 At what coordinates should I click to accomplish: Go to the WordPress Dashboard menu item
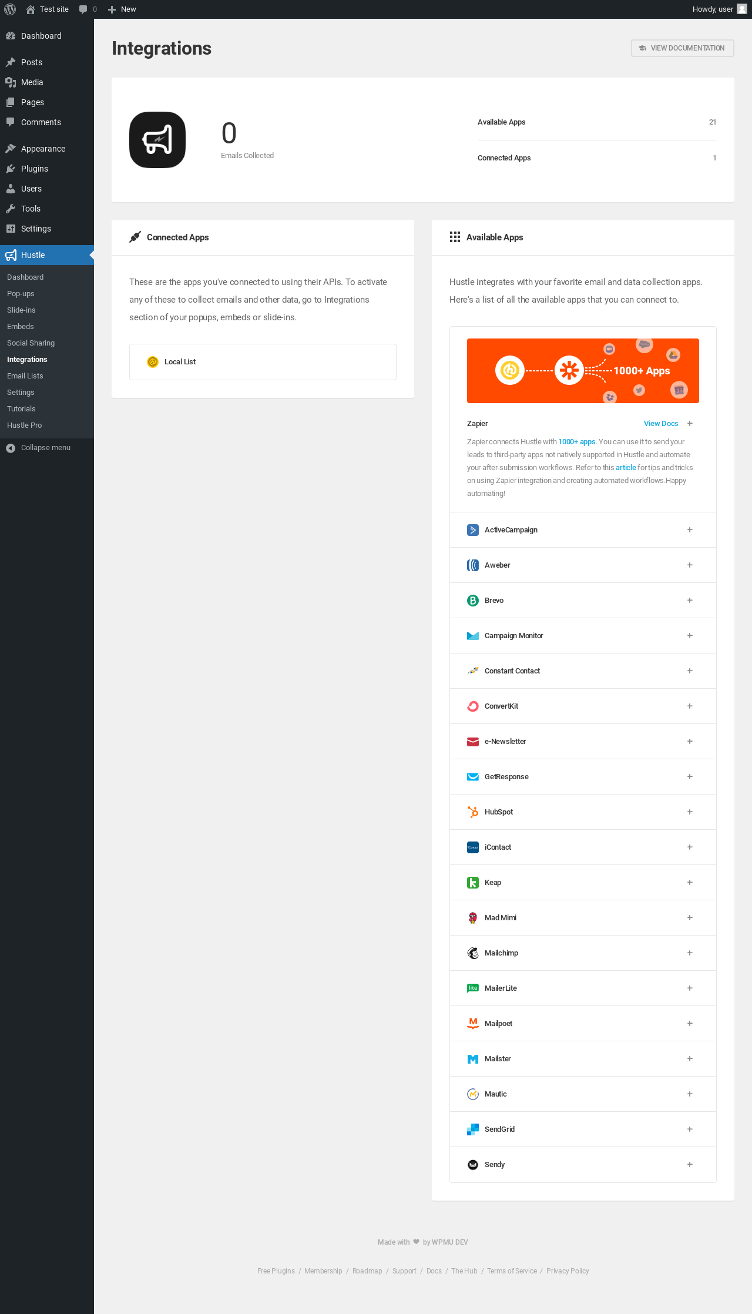point(47,36)
